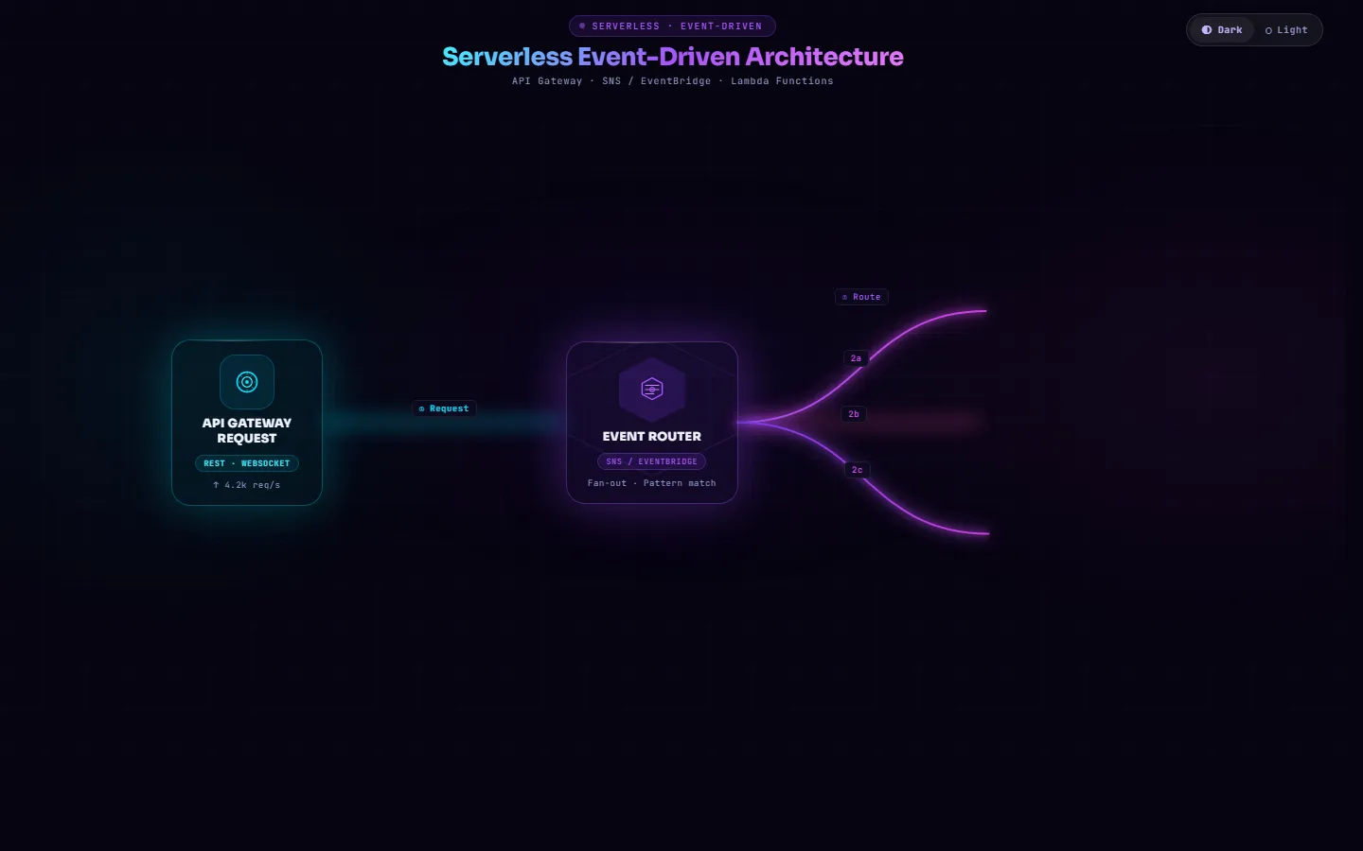Expand the 2b branch marker
This screenshot has height=851, width=1363.
tap(853, 414)
